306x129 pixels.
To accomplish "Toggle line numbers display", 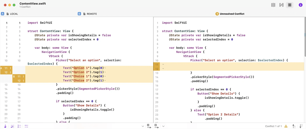I will [19, 126].
